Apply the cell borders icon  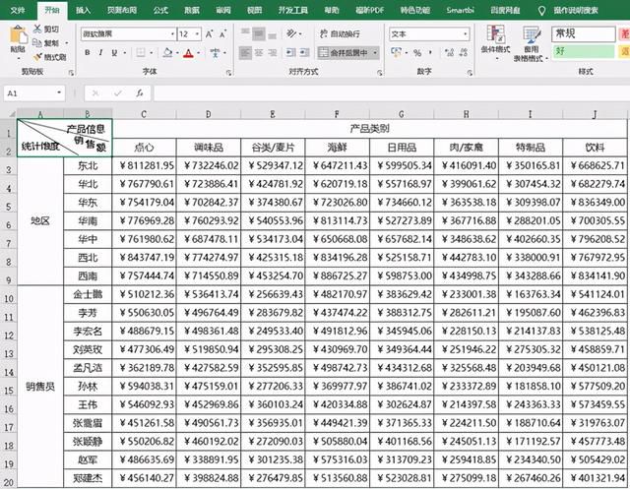(x=141, y=52)
